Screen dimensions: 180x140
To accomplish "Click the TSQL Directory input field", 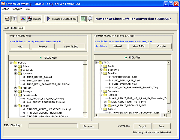I will click(53, 126).
